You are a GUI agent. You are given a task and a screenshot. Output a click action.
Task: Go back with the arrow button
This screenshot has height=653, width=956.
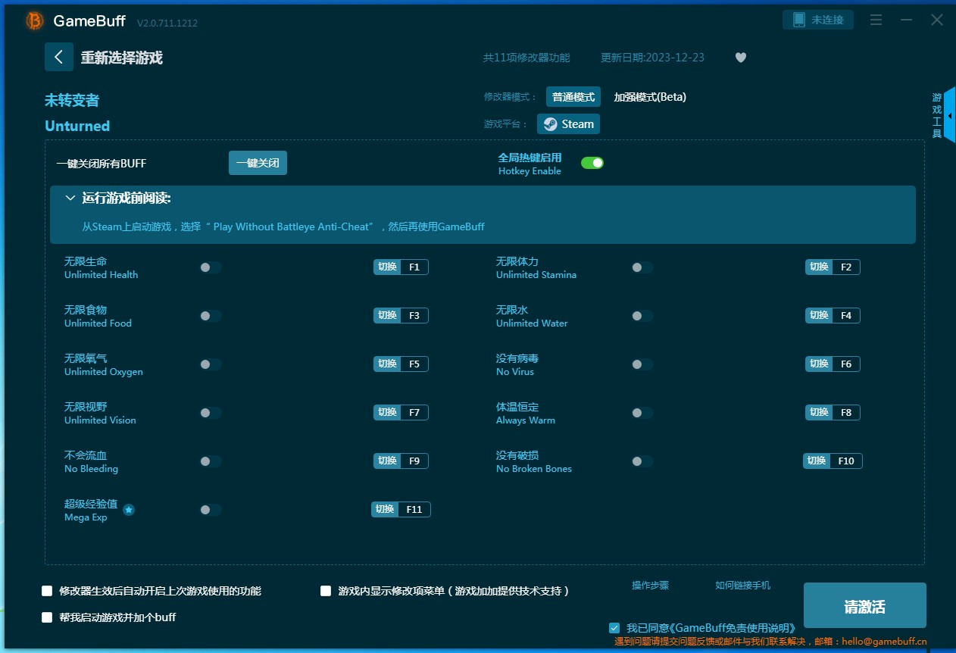tap(59, 57)
